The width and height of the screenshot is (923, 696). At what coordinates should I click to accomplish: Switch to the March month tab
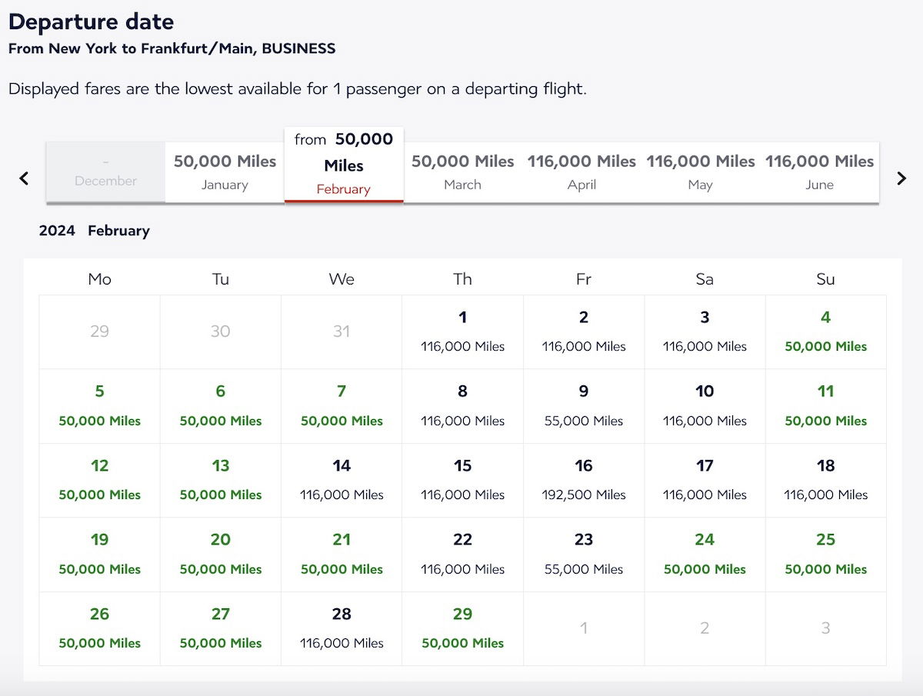(x=462, y=172)
